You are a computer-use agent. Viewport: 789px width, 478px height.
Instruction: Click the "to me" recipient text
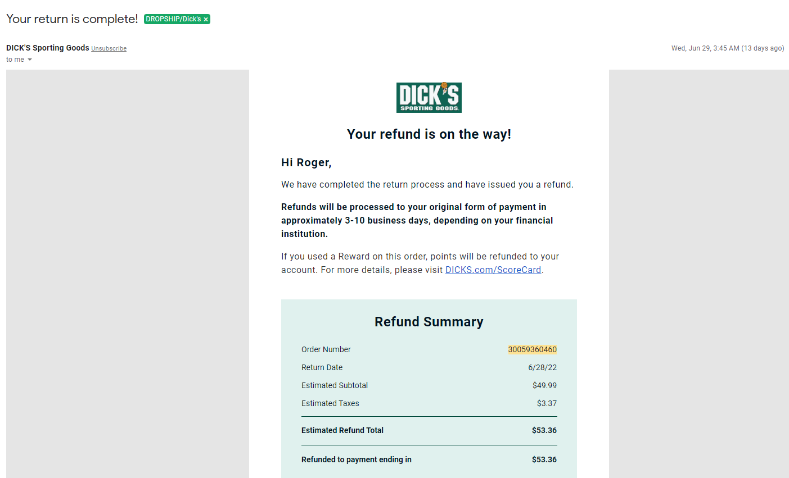point(15,60)
